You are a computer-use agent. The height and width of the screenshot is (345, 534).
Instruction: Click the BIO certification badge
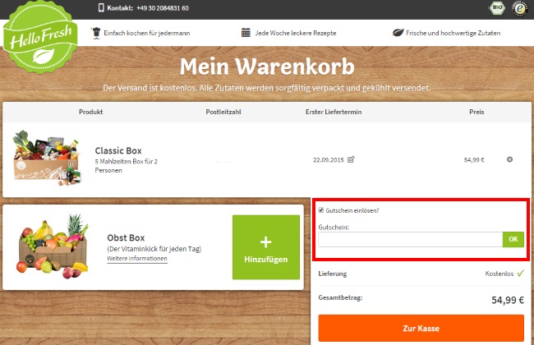(497, 8)
